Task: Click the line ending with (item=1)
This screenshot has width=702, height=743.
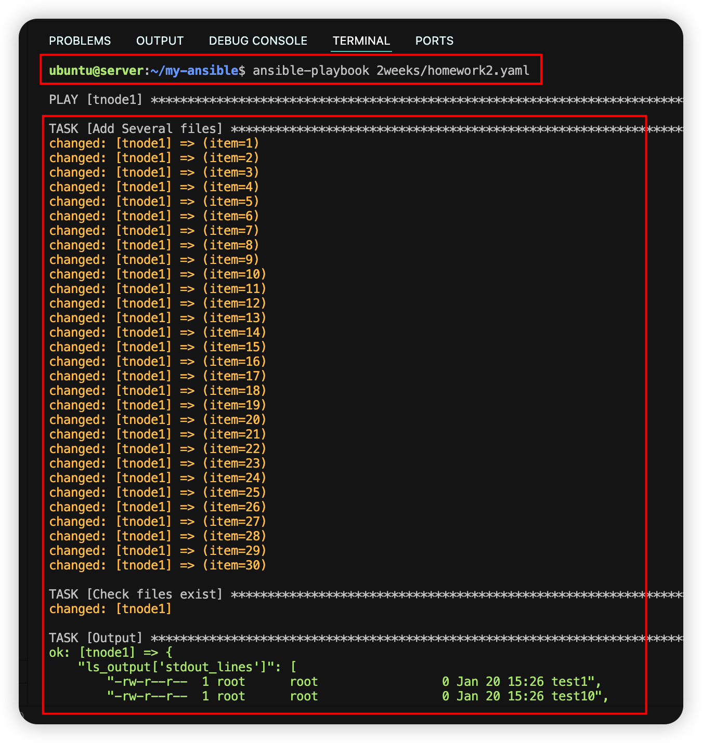Action: (x=154, y=143)
